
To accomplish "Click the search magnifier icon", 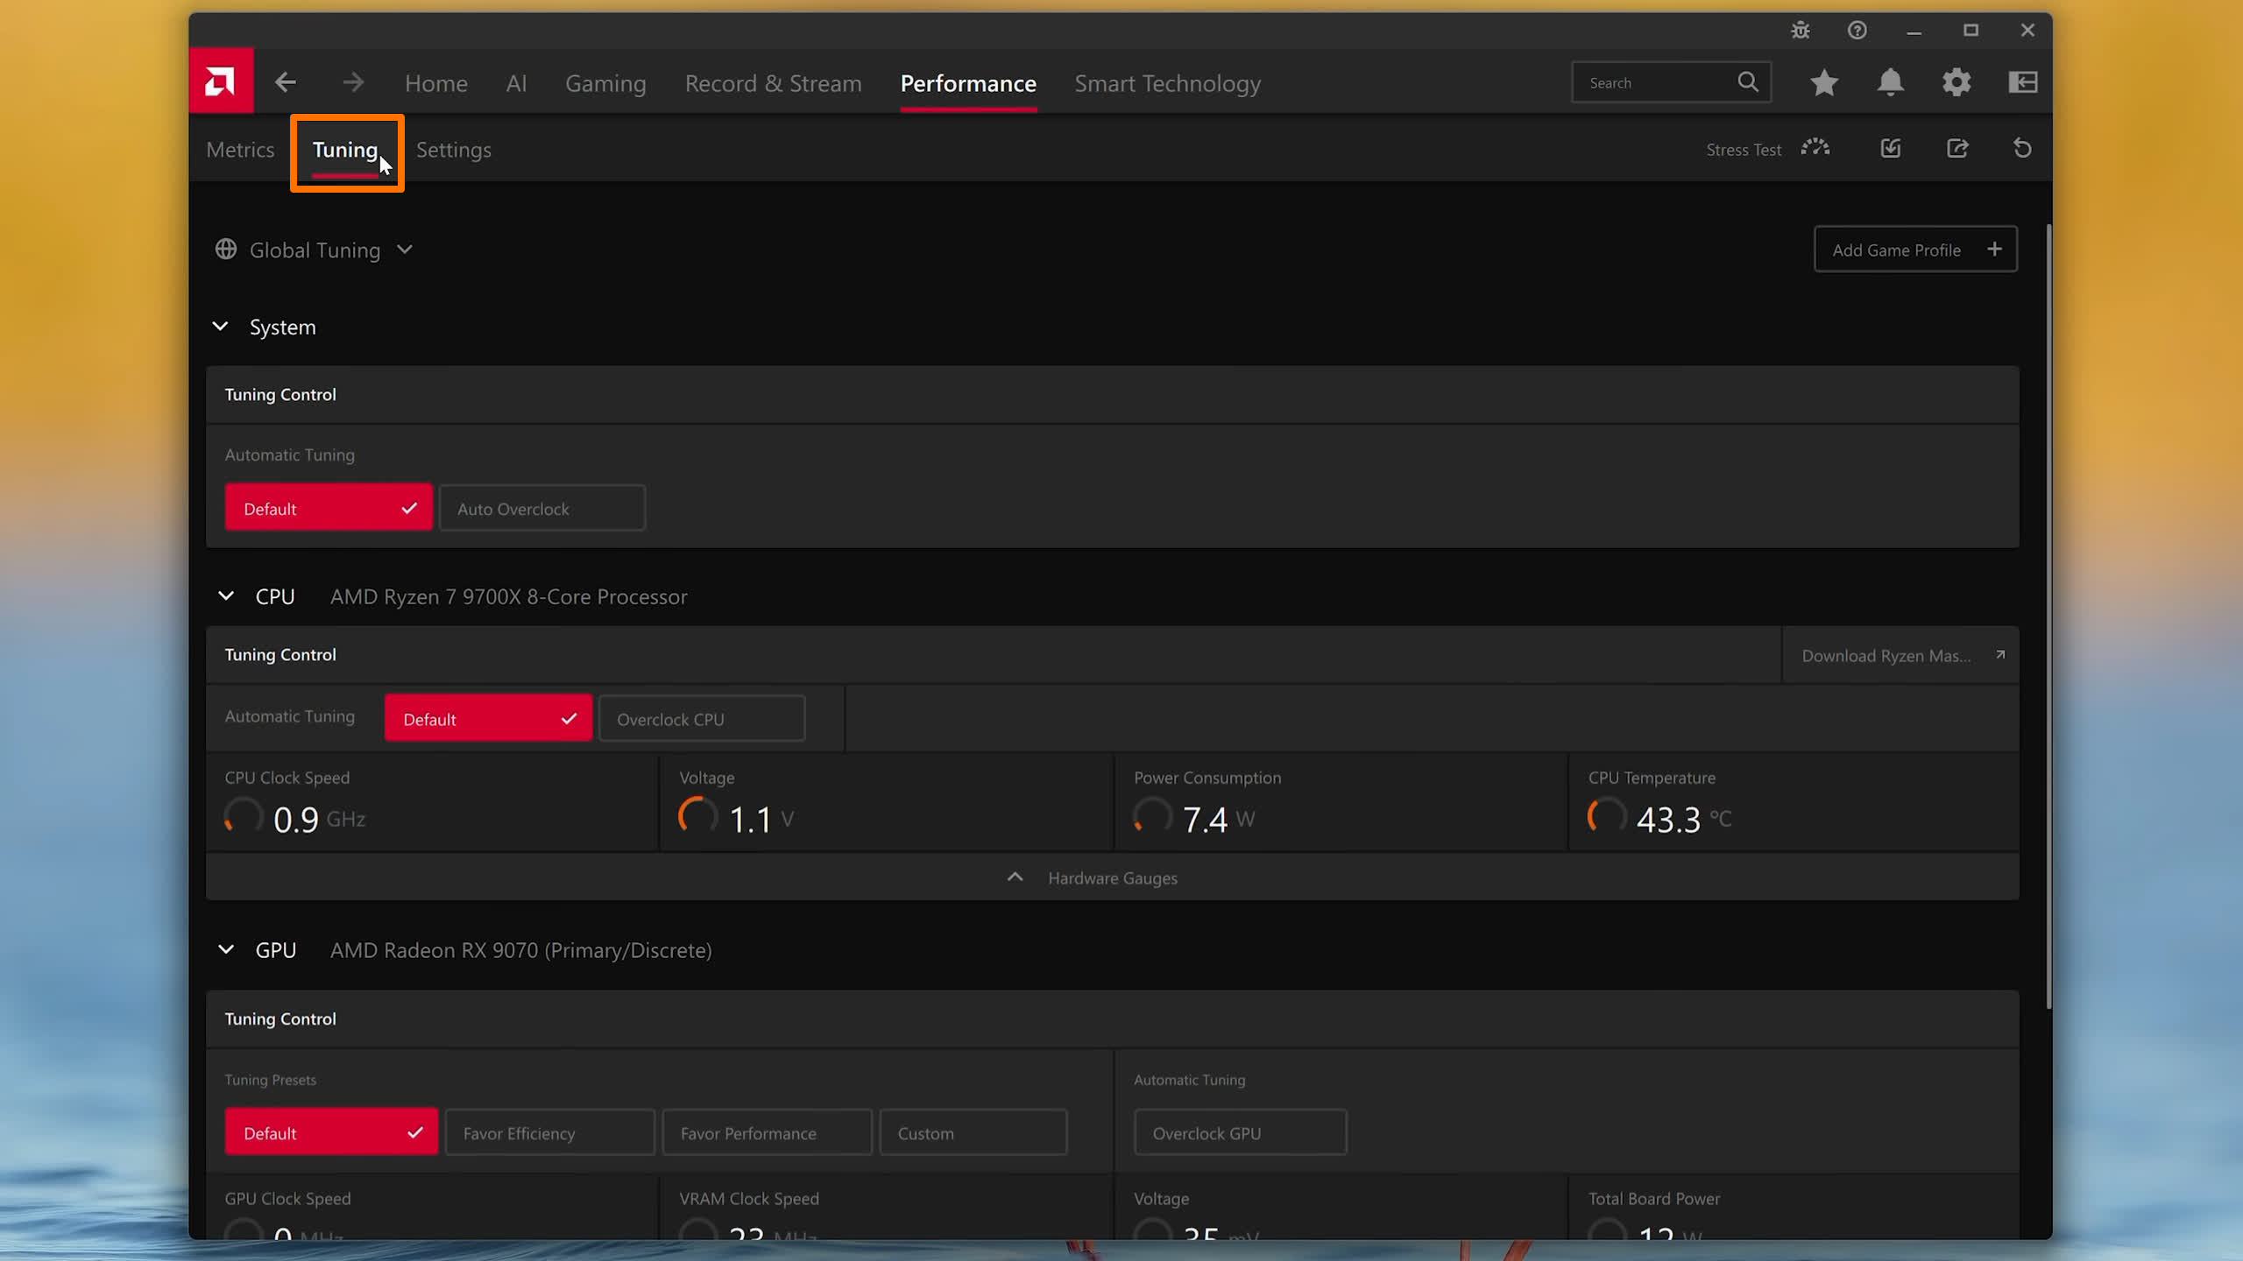I will 1748,82.
